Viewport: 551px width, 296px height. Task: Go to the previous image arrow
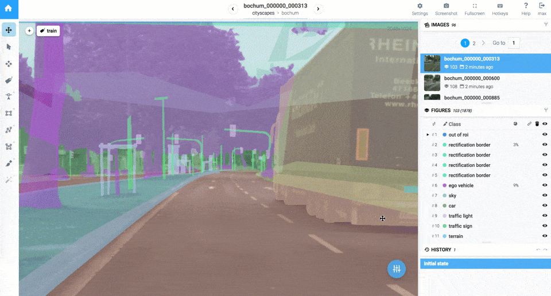[x=232, y=9]
